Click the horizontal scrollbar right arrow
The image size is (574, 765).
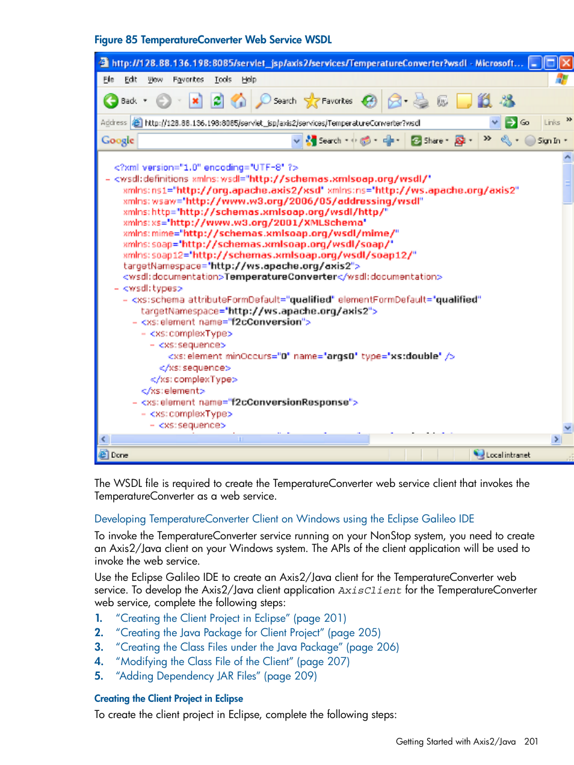pyautogui.click(x=556, y=439)
